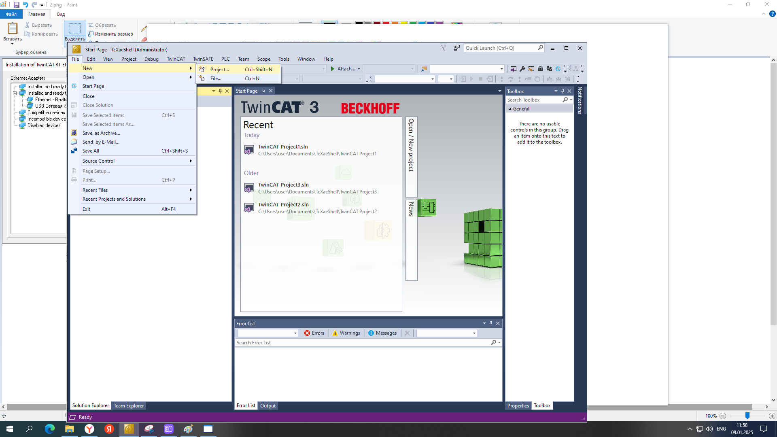Screen dimensions: 777x437
Task: Toggle the Warnings filter in Error List
Action: (346, 333)
